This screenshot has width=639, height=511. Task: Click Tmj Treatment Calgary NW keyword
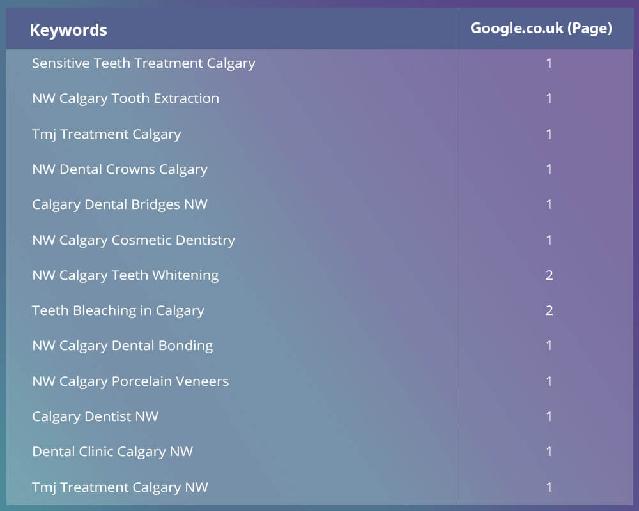click(x=120, y=487)
